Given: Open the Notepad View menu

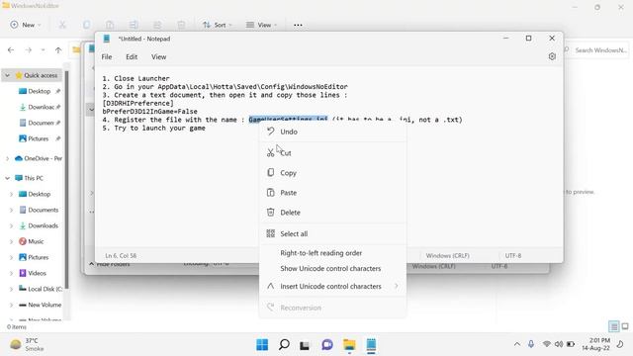Looking at the screenshot, I should 158,57.
